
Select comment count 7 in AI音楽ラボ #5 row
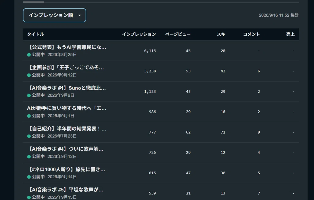point(259,193)
